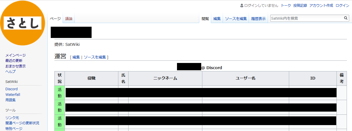Viewport: 352px width, 131px height.
Task: Open the トーク link in header
Action: pos(286,5)
